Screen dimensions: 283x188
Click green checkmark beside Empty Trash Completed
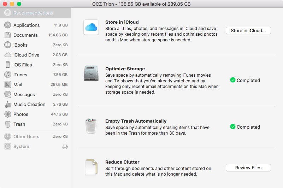click(233, 127)
